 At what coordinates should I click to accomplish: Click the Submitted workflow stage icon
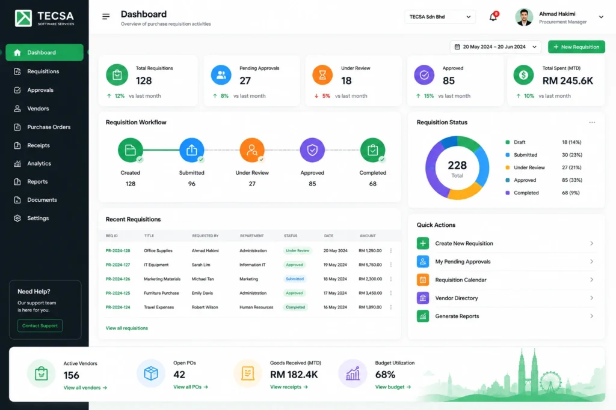(x=192, y=149)
